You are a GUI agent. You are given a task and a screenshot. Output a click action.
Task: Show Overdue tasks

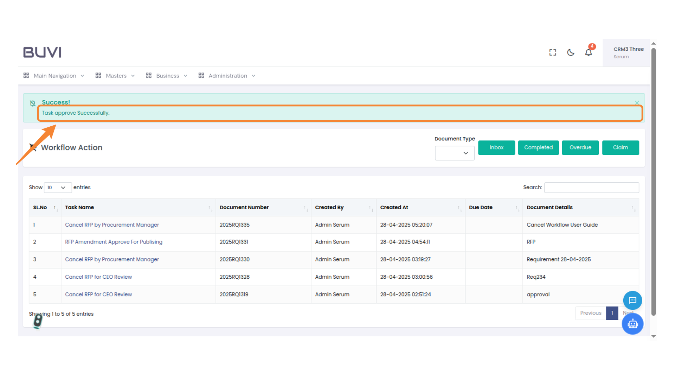point(580,147)
